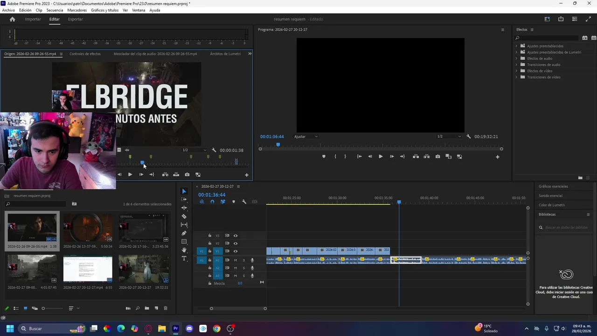Click New Bin folder icon in Project panel
The height and width of the screenshot is (336, 597).
click(x=146, y=308)
